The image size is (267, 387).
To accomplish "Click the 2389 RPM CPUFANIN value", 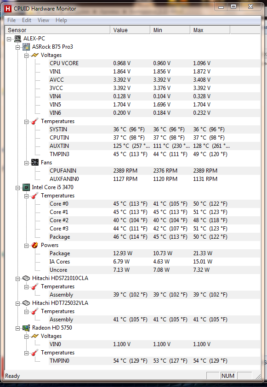I will [125, 171].
